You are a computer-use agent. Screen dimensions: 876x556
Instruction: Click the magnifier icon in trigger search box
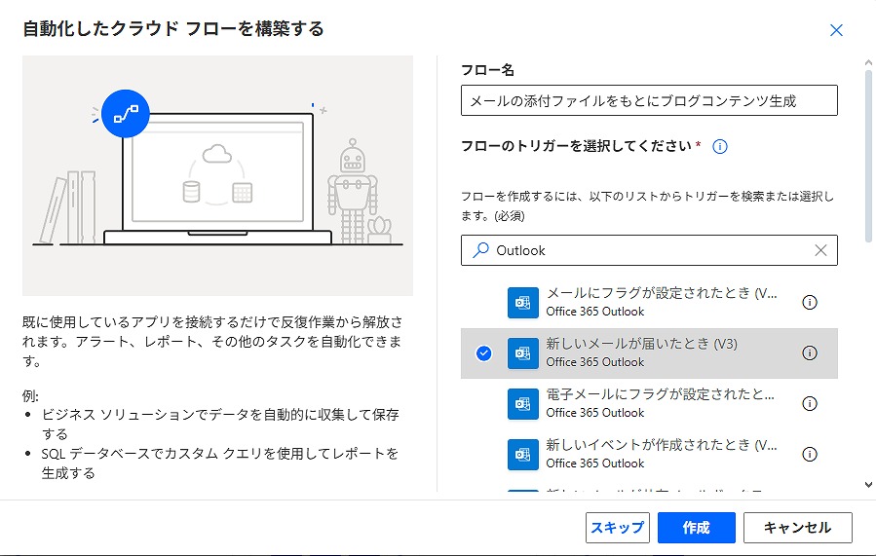point(480,250)
